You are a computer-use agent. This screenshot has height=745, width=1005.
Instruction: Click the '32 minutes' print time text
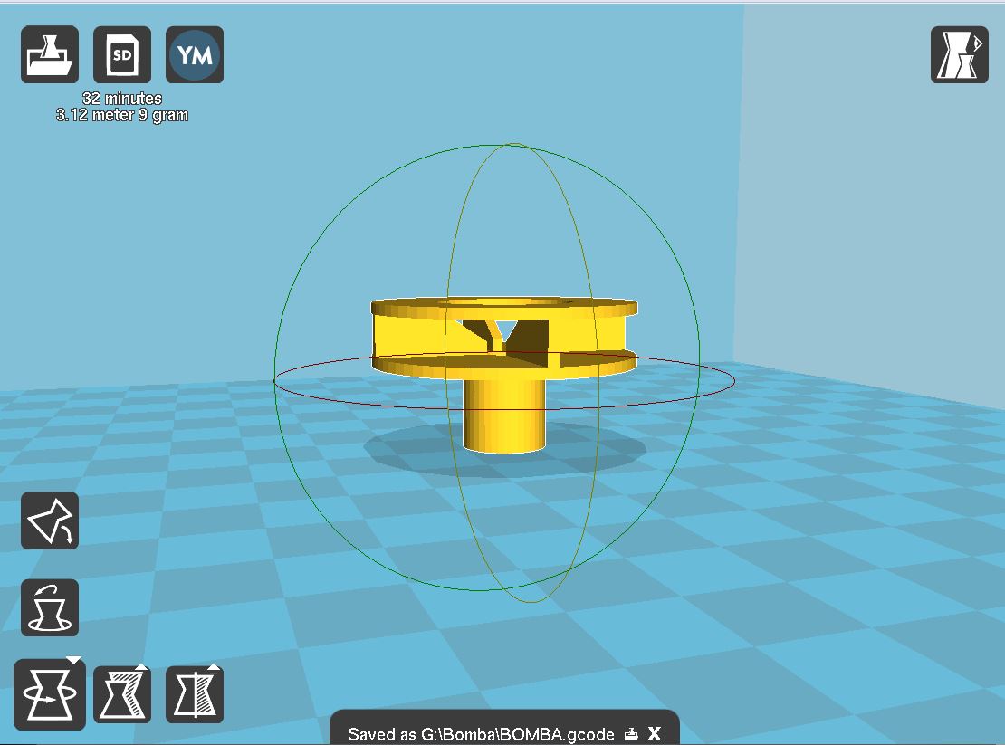click(x=122, y=98)
